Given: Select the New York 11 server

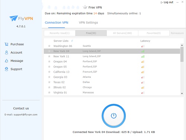Looking at the screenshot, I should point(112,56).
